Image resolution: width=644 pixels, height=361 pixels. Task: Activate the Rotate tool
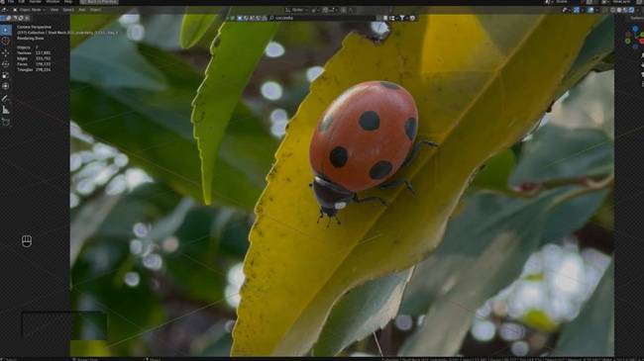click(5, 64)
